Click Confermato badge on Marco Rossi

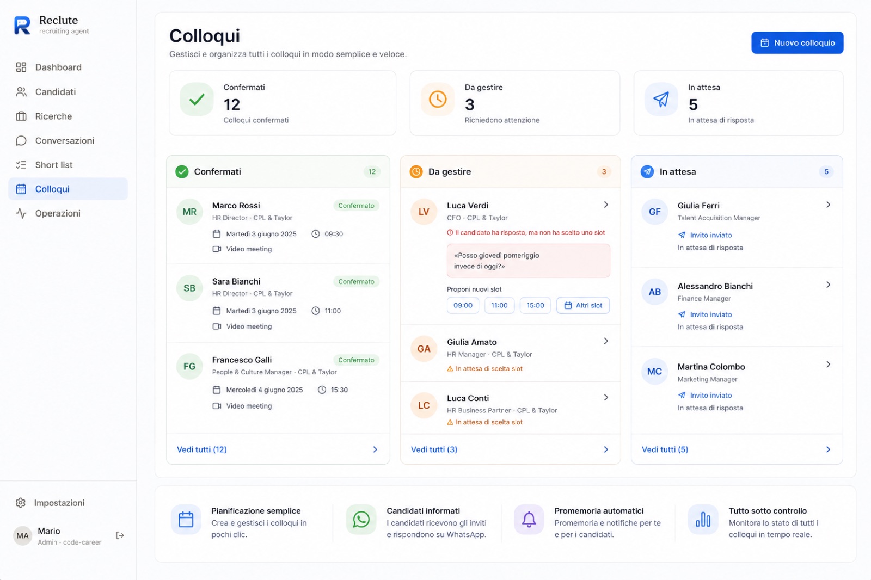(356, 206)
